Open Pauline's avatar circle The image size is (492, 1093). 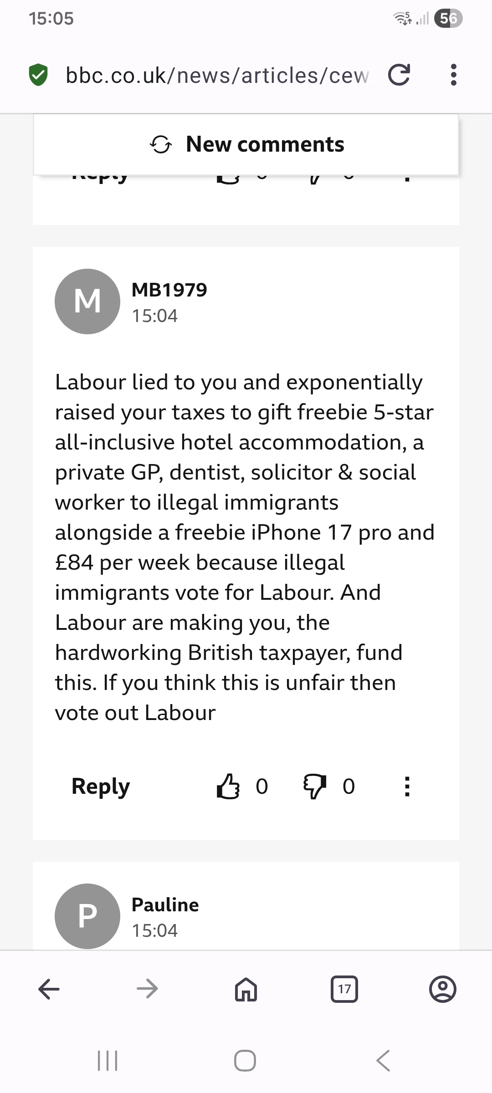87,916
